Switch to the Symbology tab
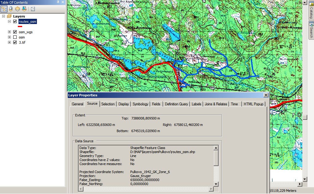 pos(140,104)
